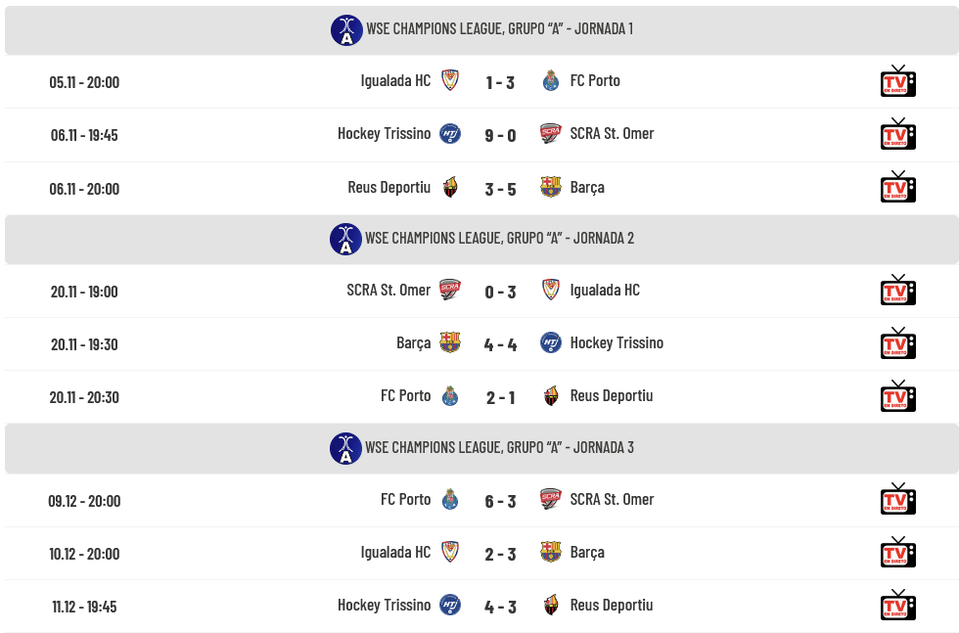959x633 pixels.
Task: Click Group A logo in Jornada 3 header
Action: [345, 448]
